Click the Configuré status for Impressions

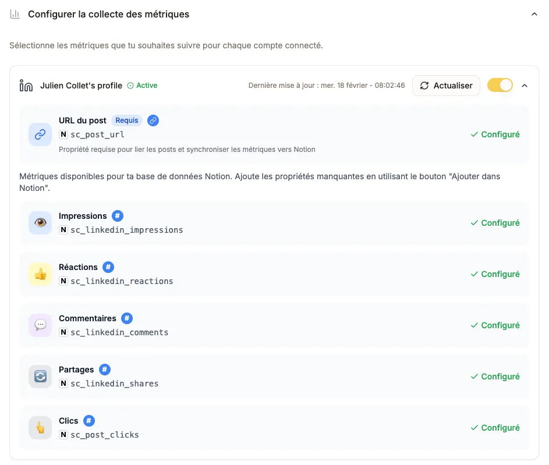[x=495, y=222]
